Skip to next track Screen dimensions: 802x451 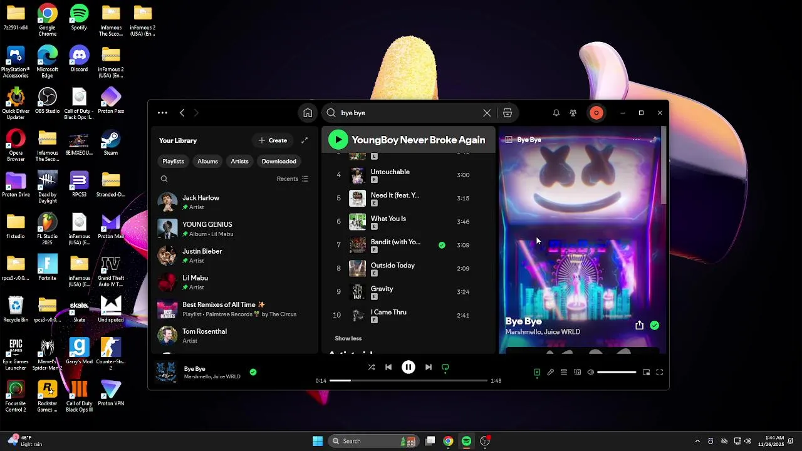pos(429,368)
